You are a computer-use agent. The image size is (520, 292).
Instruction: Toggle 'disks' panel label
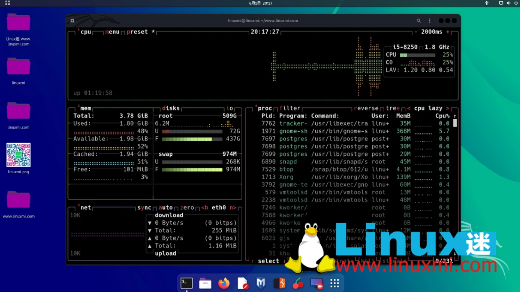click(x=171, y=108)
